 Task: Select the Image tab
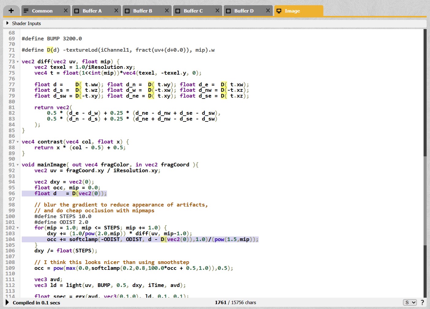point(292,11)
